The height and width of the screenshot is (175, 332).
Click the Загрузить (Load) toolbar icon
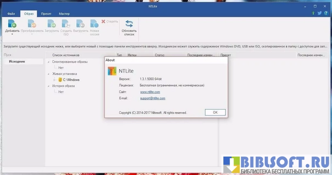[51, 24]
